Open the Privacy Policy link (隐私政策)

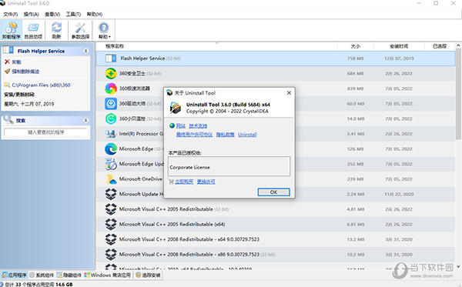click(226, 135)
